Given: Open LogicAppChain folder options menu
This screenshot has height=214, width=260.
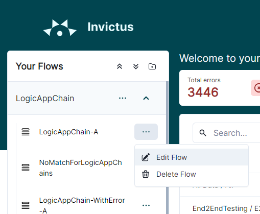Looking at the screenshot, I should [x=123, y=98].
